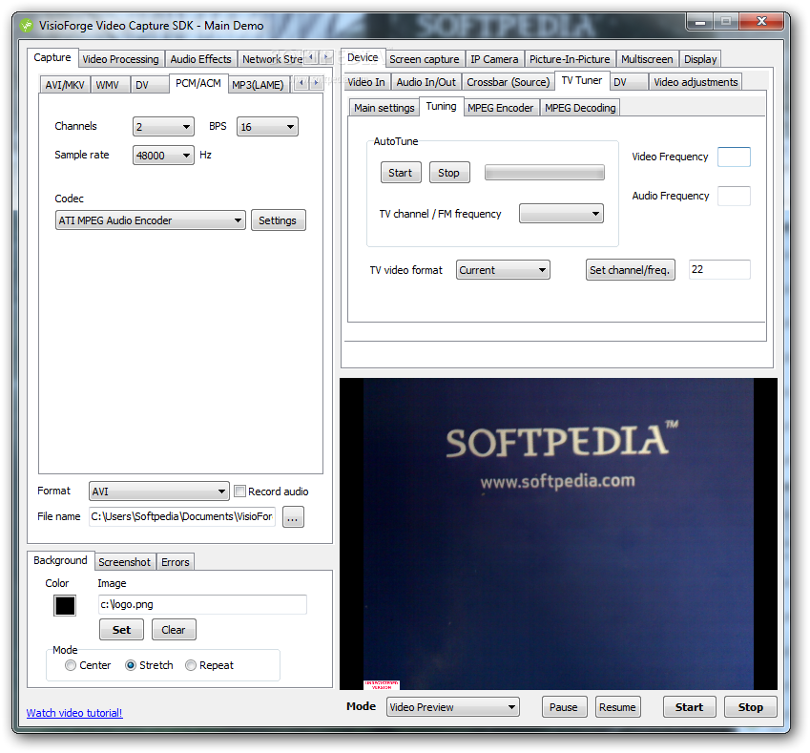Click the Softpedia video preview area
810x753 pixels.
click(558, 533)
